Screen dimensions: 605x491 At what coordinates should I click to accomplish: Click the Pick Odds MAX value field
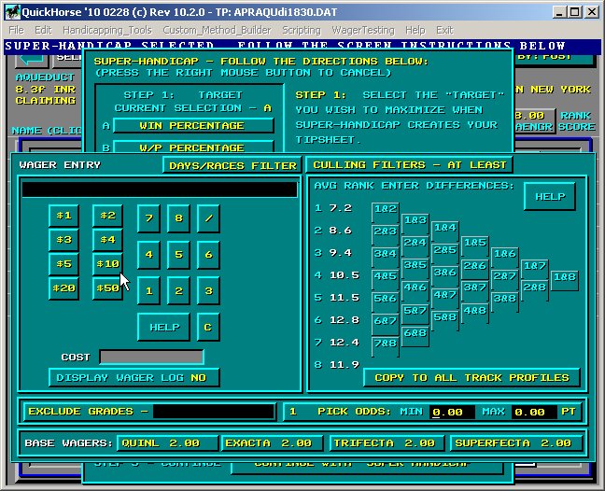pos(528,412)
